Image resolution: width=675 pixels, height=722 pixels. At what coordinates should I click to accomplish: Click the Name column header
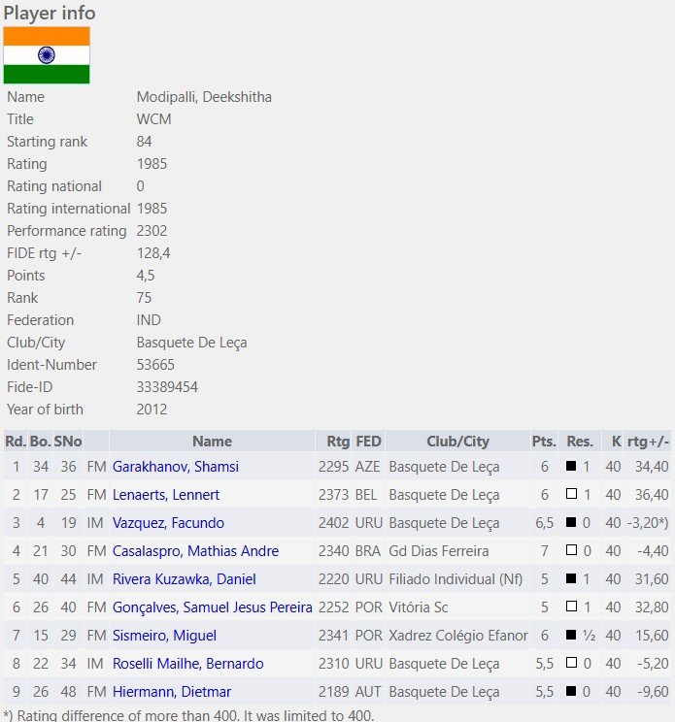pos(212,442)
